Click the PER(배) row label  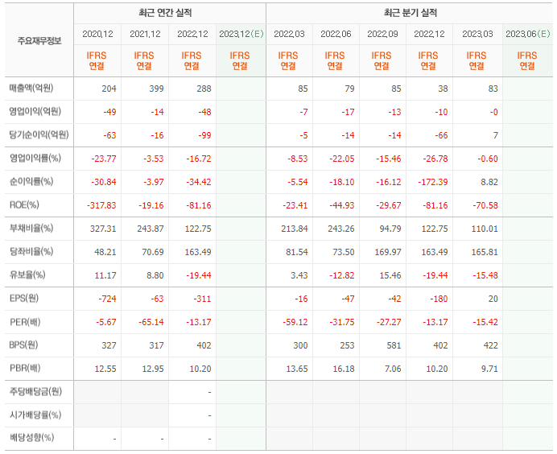click(x=25, y=322)
